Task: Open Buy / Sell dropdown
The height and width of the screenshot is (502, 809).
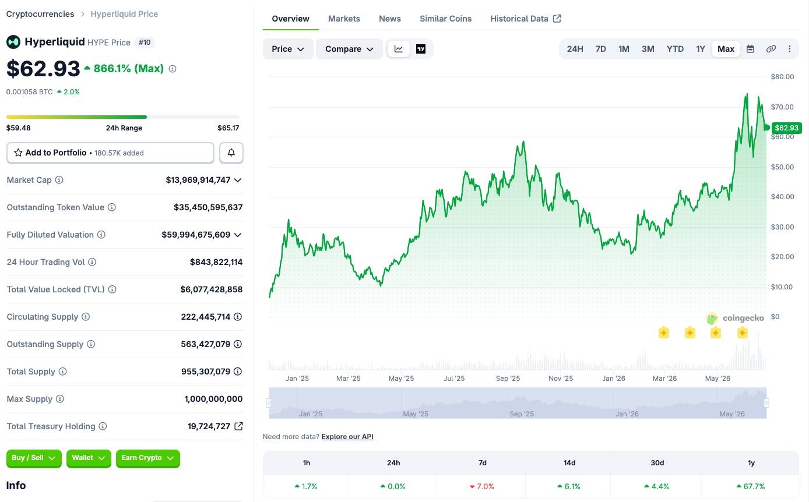Action: (x=34, y=458)
